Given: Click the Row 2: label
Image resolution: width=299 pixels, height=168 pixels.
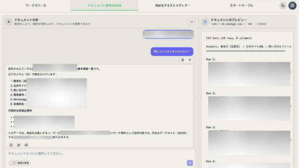Looking at the screenshot, I should (211, 93).
